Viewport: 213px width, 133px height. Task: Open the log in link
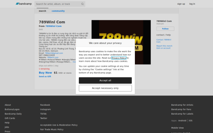pos(192,4)
